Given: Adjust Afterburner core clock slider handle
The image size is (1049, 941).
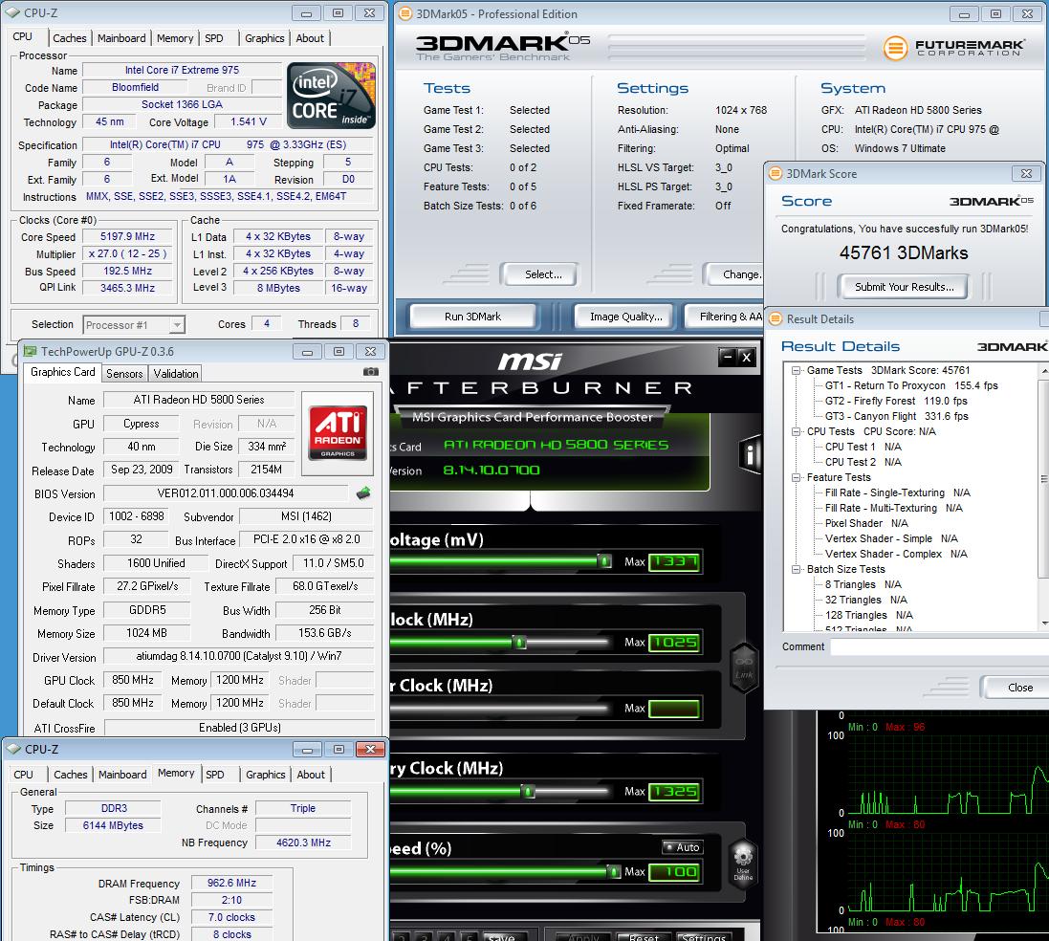Looking at the screenshot, I should (520, 643).
